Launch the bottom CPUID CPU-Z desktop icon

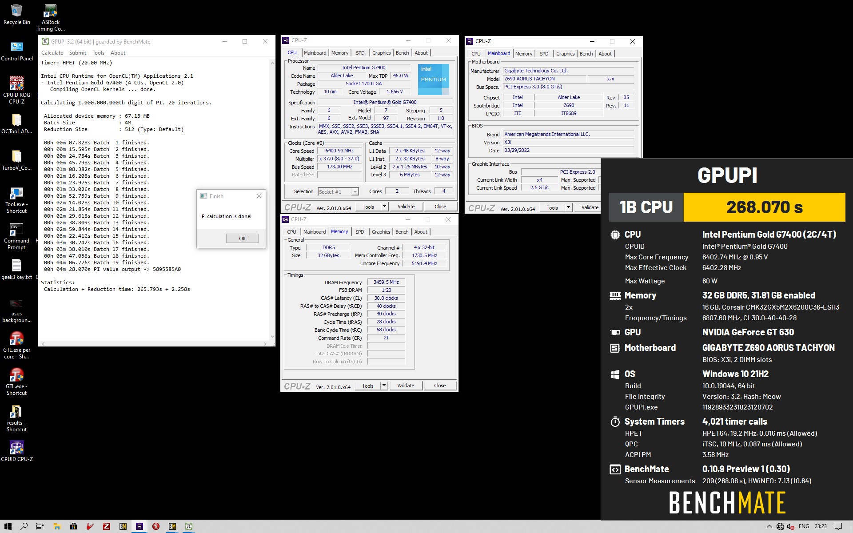(x=17, y=451)
